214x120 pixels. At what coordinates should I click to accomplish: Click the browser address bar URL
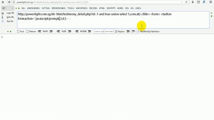coord(53,2)
